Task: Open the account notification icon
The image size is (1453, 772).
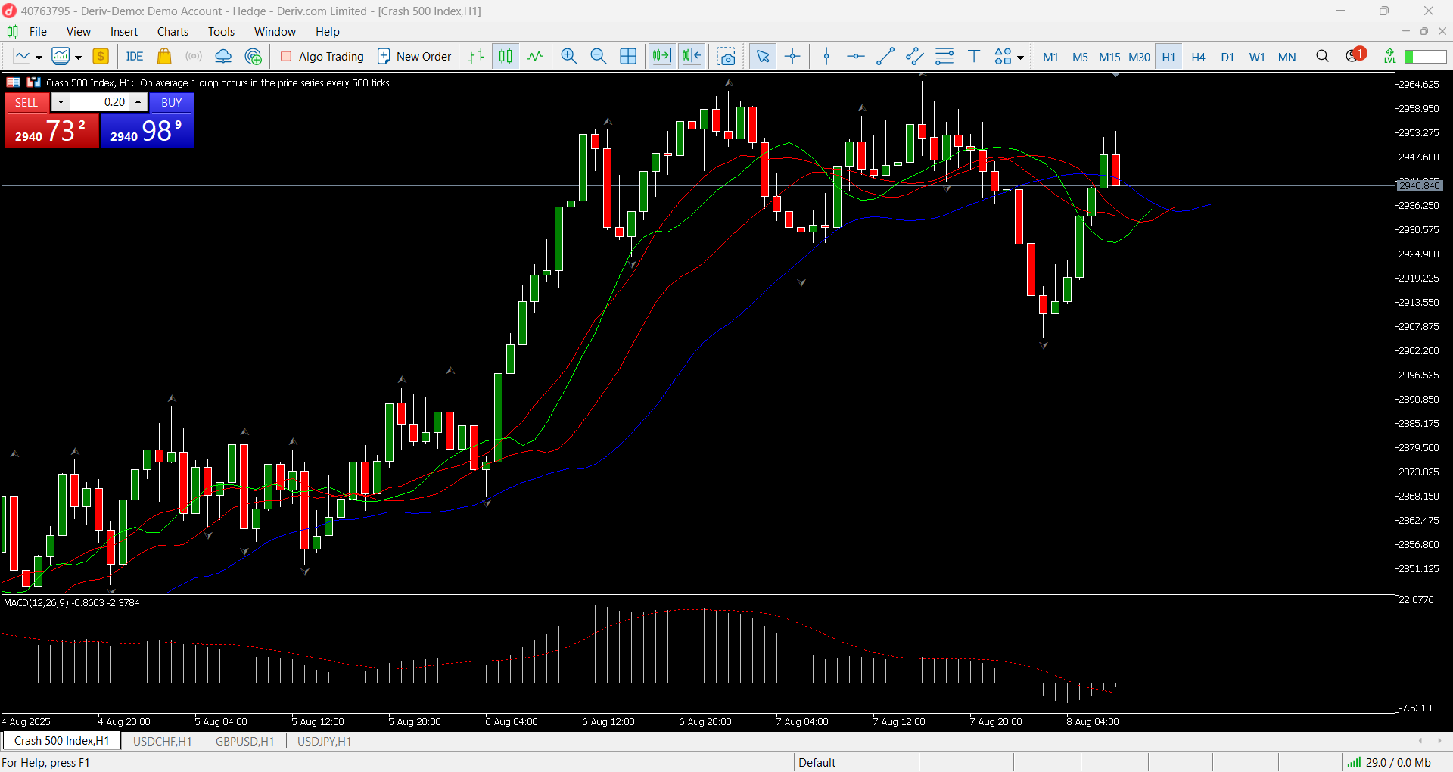Action: (1355, 55)
